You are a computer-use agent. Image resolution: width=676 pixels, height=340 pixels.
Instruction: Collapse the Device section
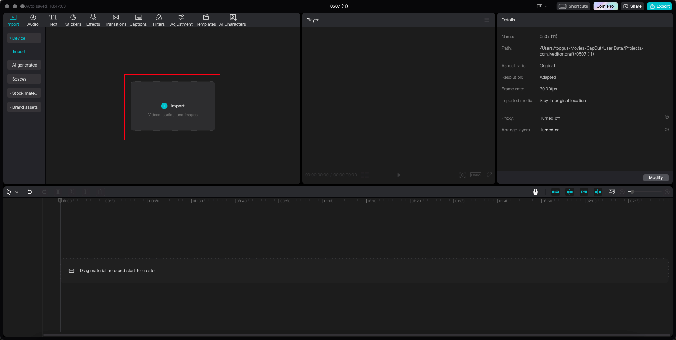pos(24,38)
